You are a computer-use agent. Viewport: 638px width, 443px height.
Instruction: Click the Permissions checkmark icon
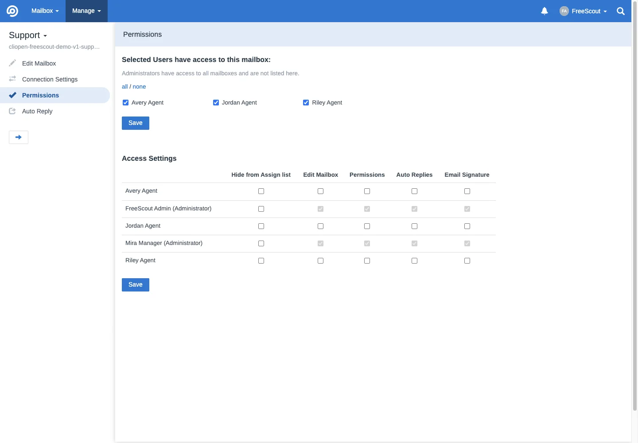[12, 95]
